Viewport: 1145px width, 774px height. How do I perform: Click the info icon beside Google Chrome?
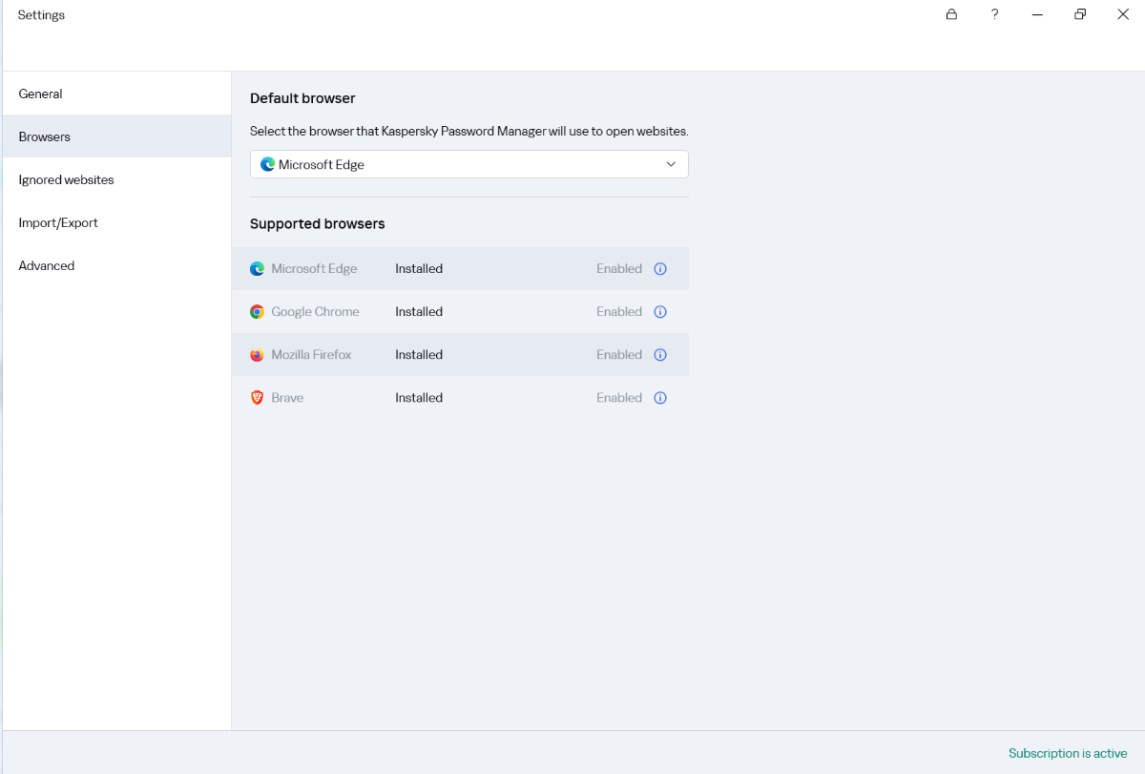[660, 312]
